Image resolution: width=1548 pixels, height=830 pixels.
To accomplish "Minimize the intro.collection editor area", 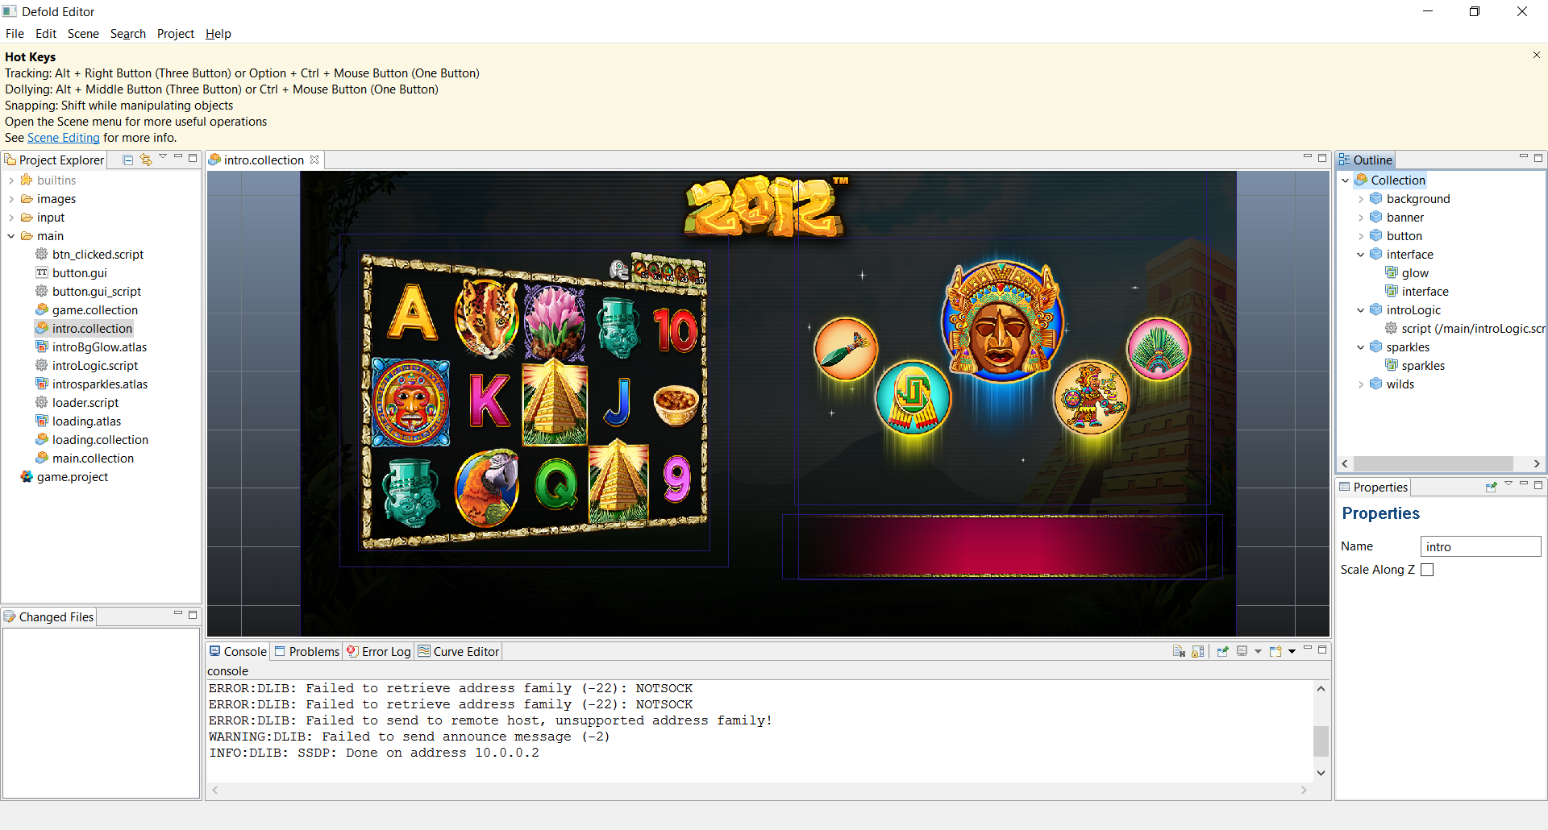I will [x=1308, y=156].
